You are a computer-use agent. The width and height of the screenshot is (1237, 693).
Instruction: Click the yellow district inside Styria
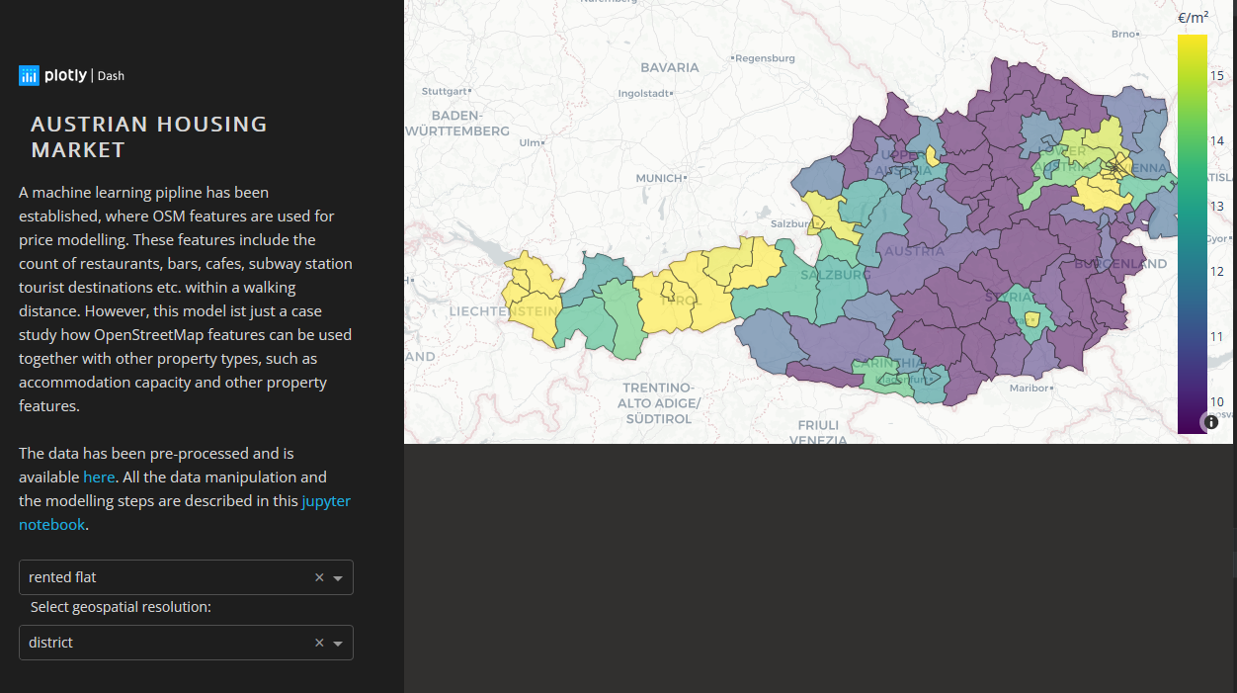(1032, 318)
